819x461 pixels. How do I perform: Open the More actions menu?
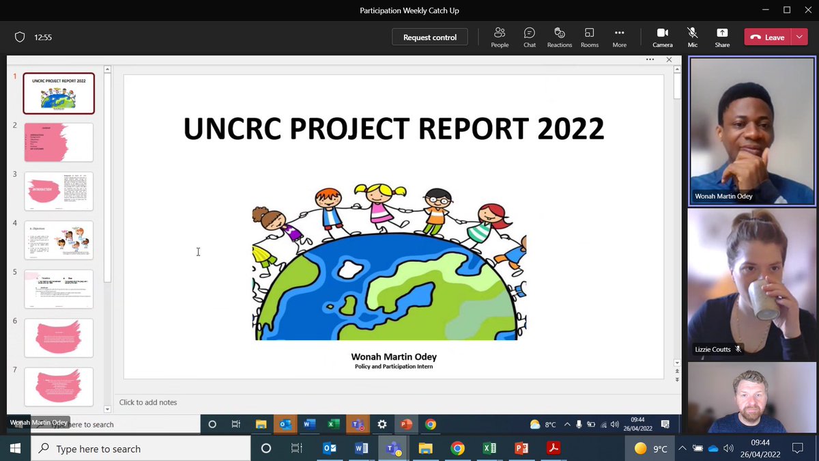point(619,38)
